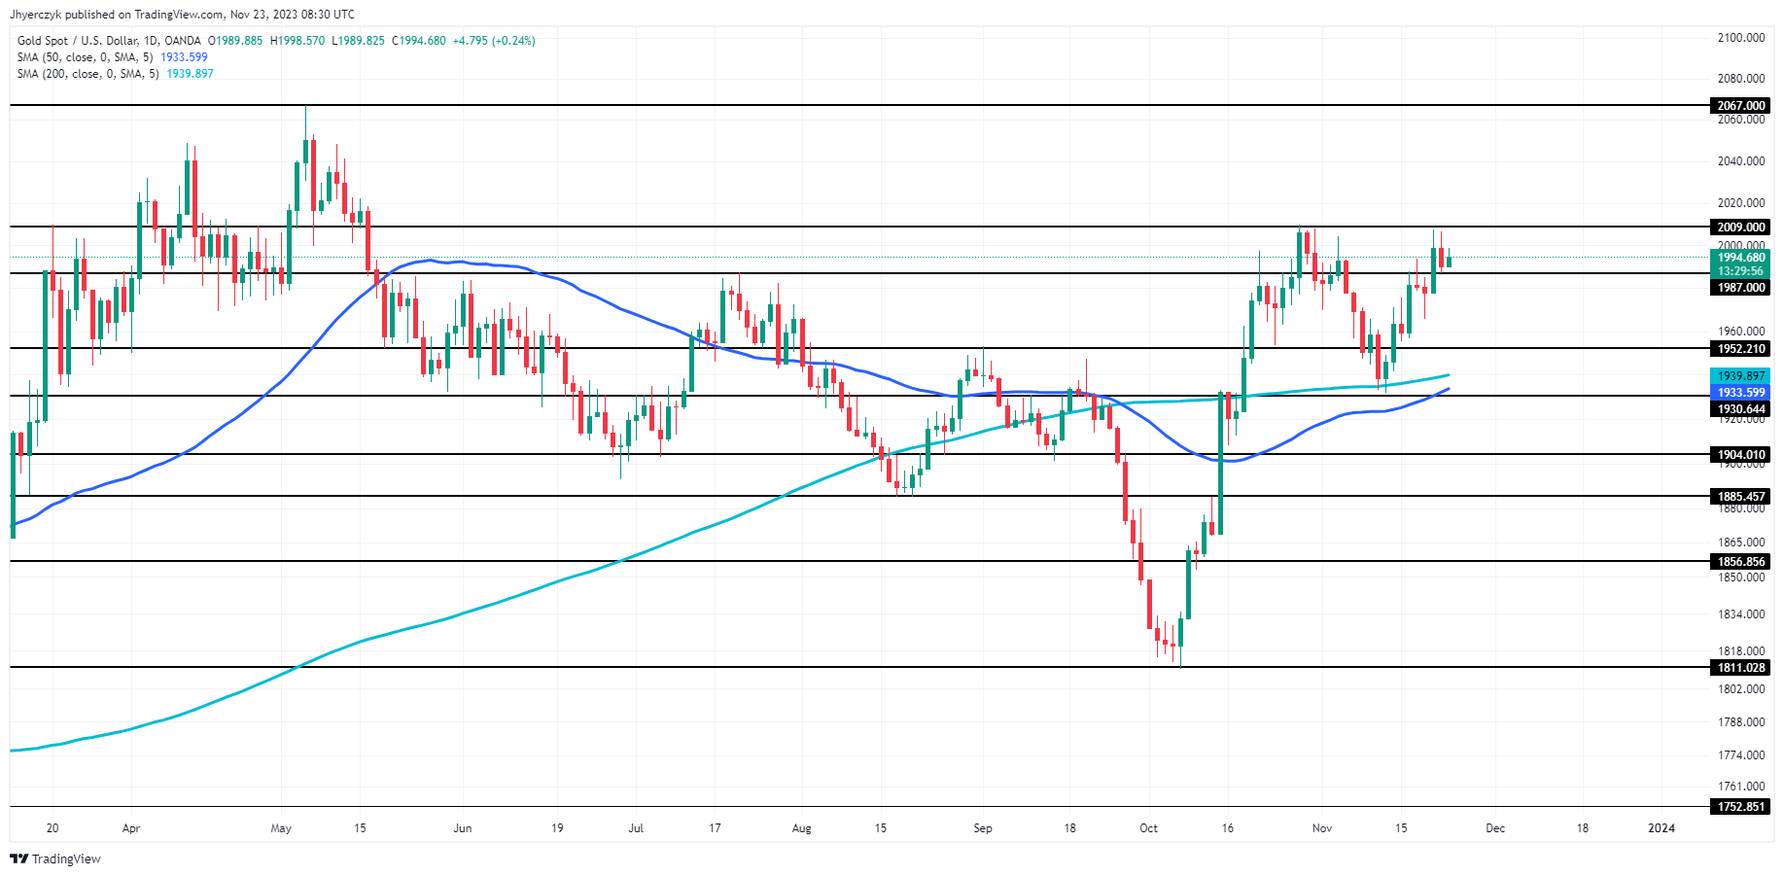Screen dimensions: 1784x876
Task: Click the 1904.010 price level label
Action: coord(1740,455)
